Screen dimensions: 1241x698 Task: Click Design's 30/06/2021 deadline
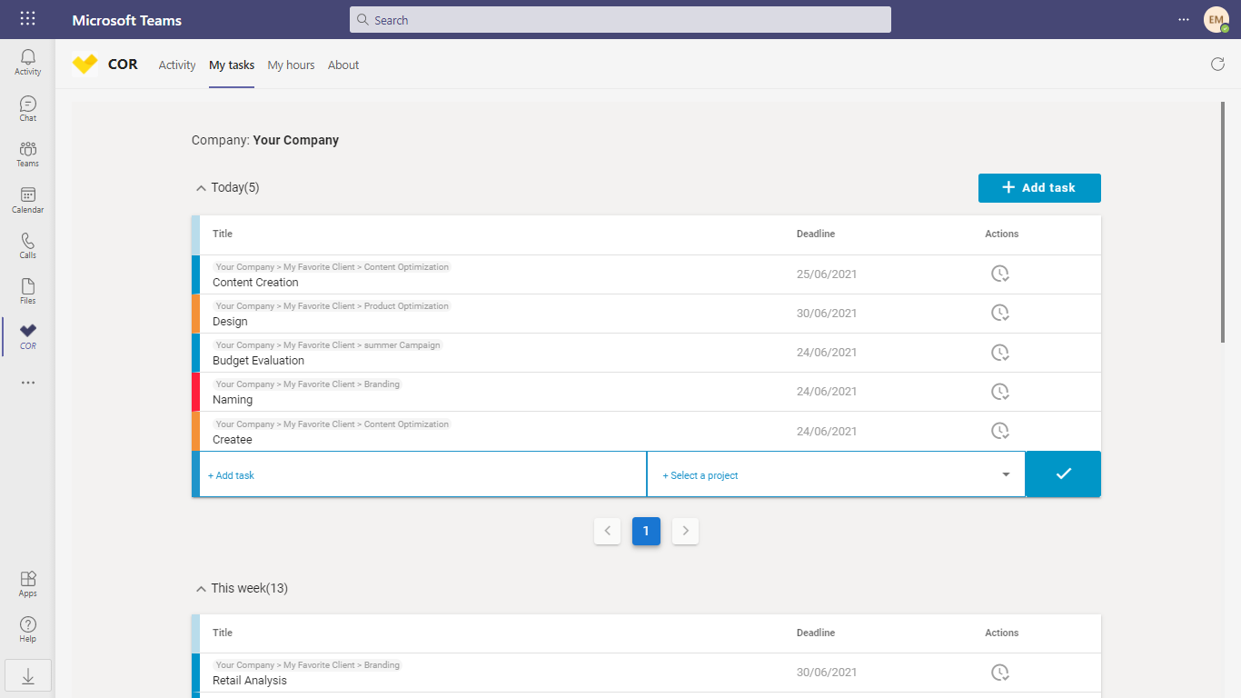point(827,314)
